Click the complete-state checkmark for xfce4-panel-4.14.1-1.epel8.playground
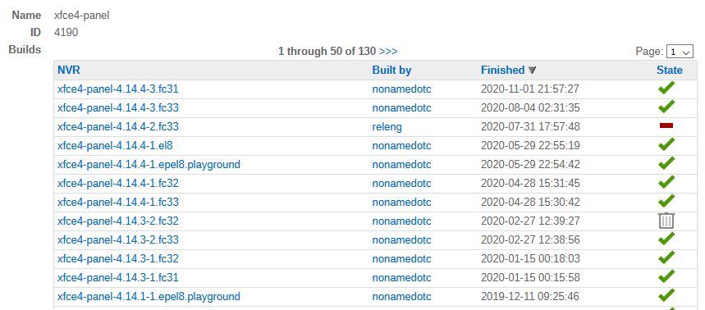Image resolution: width=705 pixels, height=310 pixels. [x=666, y=295]
